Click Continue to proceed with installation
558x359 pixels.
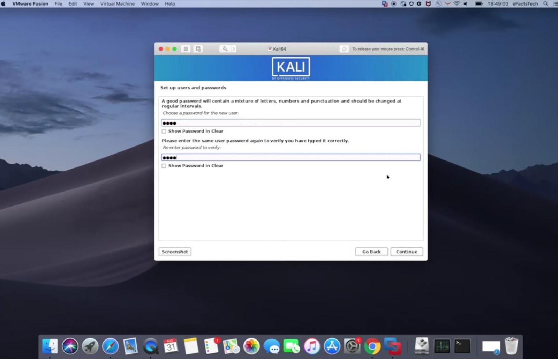click(x=407, y=252)
